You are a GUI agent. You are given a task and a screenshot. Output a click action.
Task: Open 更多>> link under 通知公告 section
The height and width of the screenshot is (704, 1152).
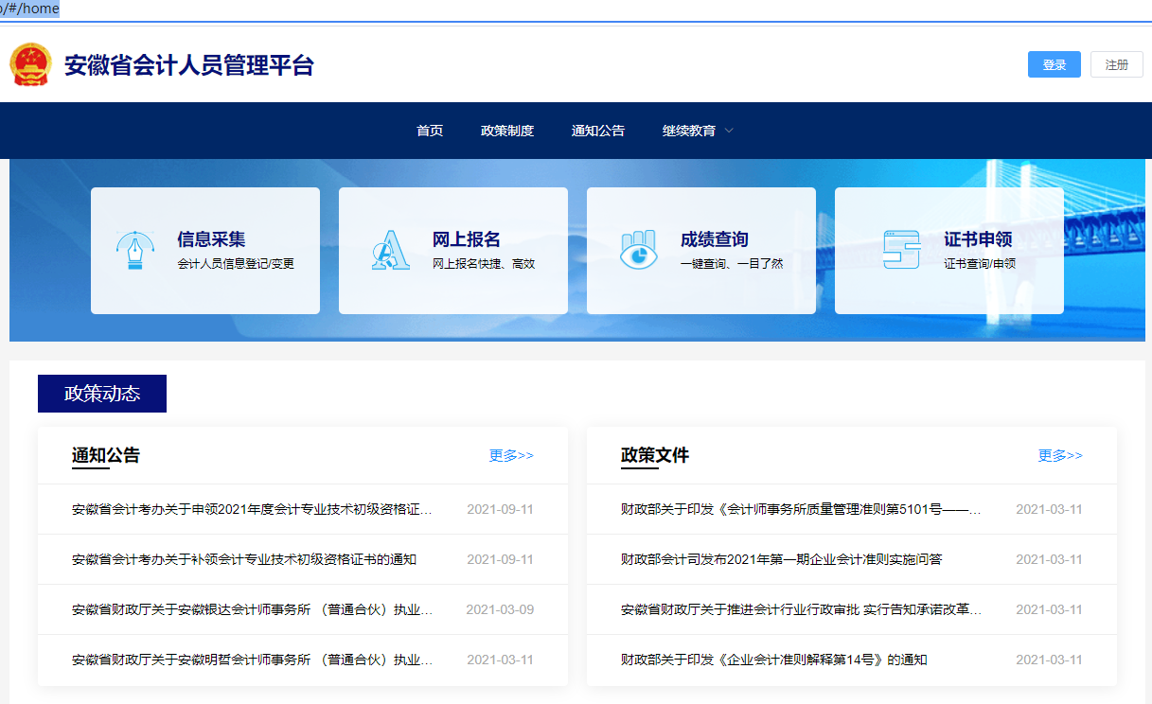coord(511,455)
